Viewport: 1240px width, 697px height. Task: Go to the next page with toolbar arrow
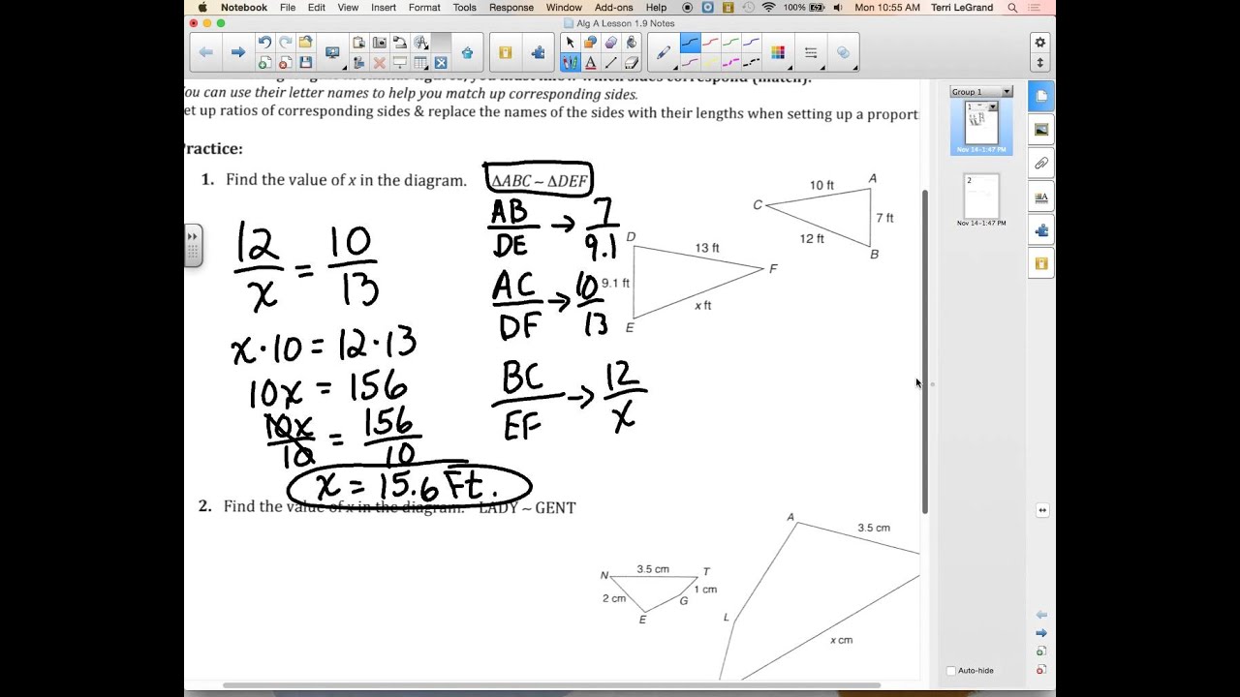point(237,52)
